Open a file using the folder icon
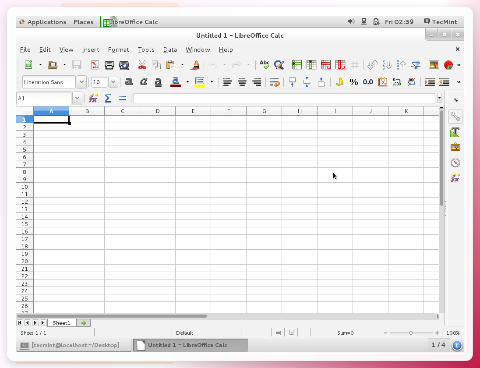Screen dimensions: 480x368 tap(53, 65)
